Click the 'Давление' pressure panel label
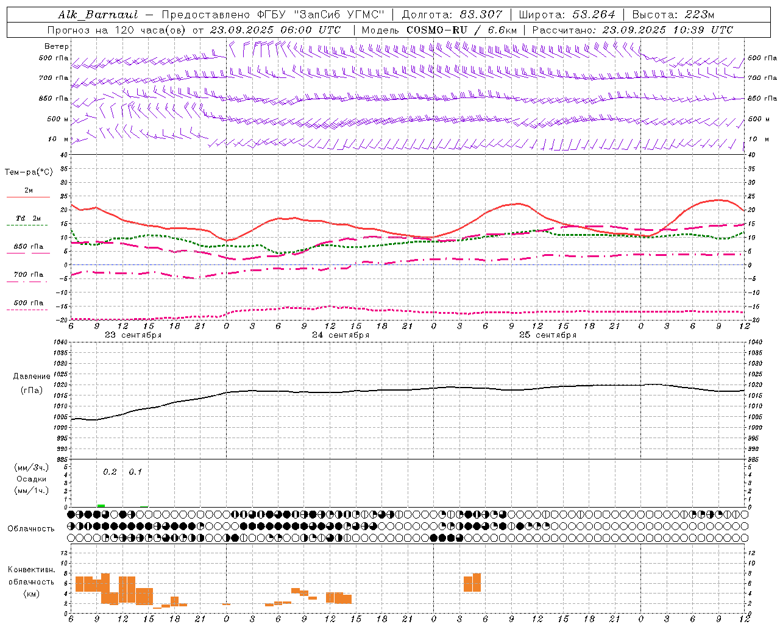780x624 pixels. [32, 377]
